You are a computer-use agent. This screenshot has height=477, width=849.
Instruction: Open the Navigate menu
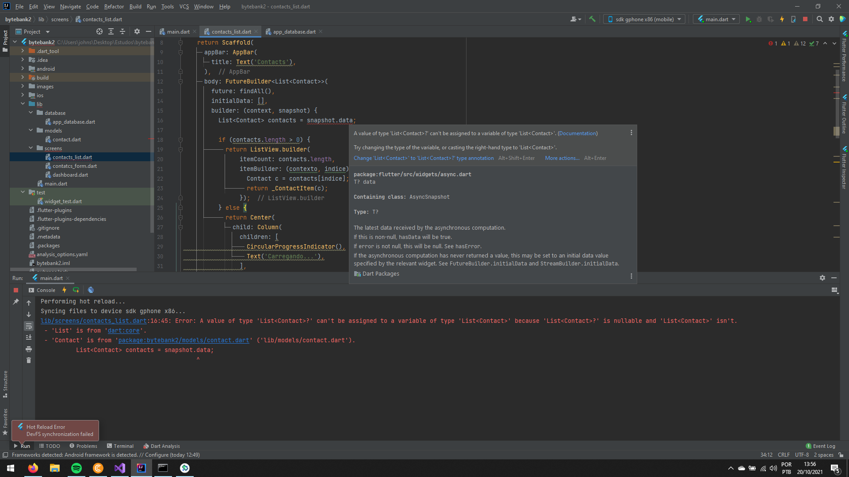click(x=70, y=6)
